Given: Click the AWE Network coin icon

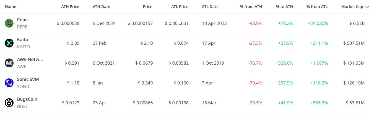Looking at the screenshot, I should tap(9, 63).
